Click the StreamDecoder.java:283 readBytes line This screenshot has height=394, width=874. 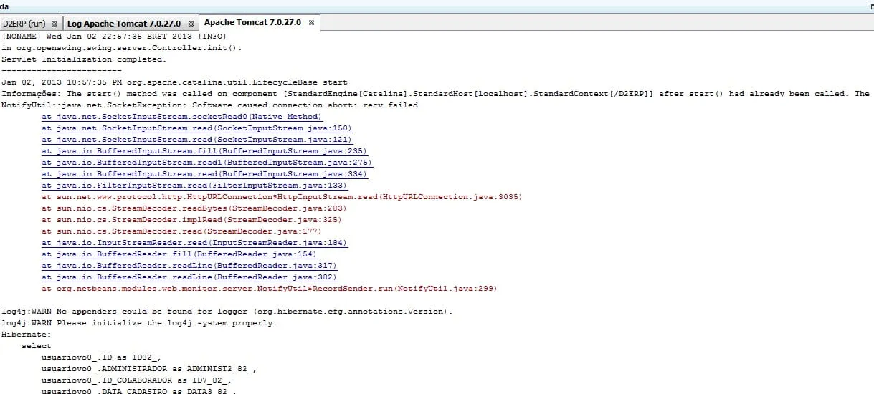click(194, 208)
